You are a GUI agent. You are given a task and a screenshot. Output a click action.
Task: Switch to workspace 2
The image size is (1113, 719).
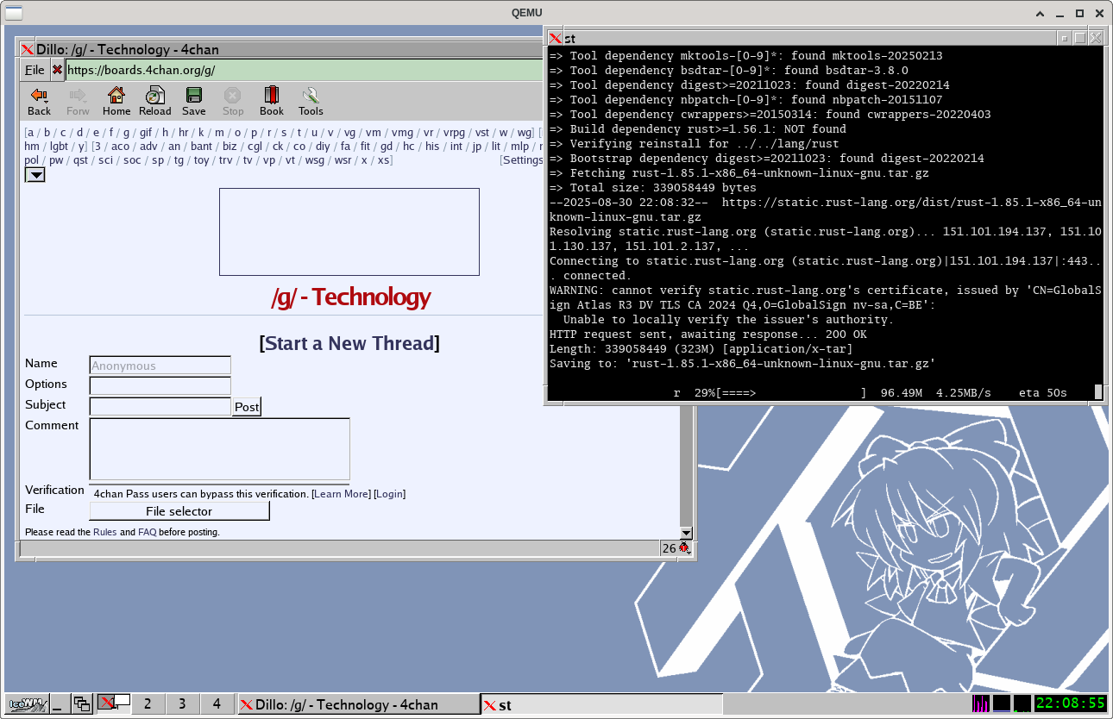click(148, 704)
